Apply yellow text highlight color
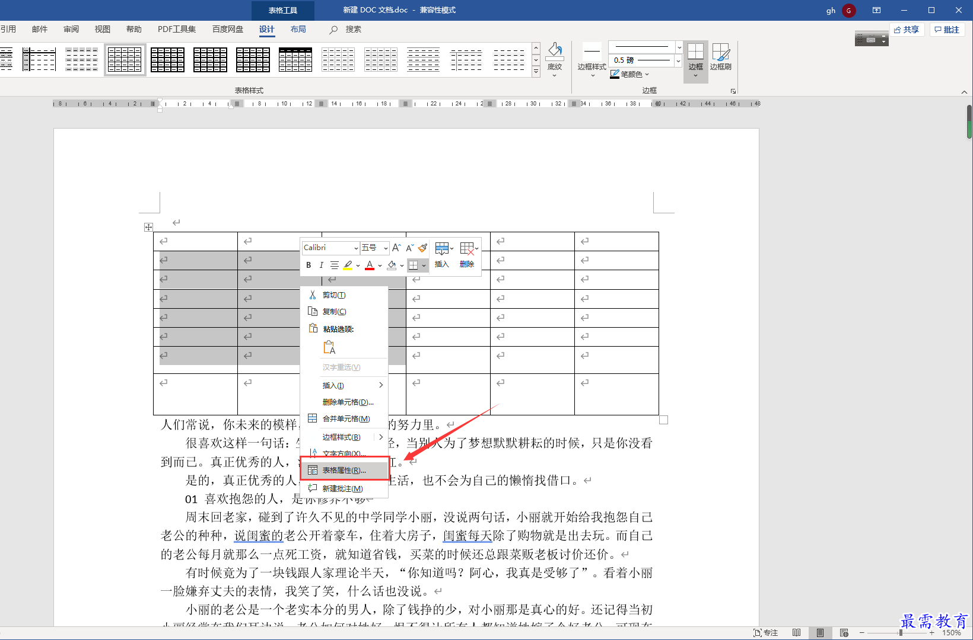This screenshot has width=973, height=640. click(348, 265)
